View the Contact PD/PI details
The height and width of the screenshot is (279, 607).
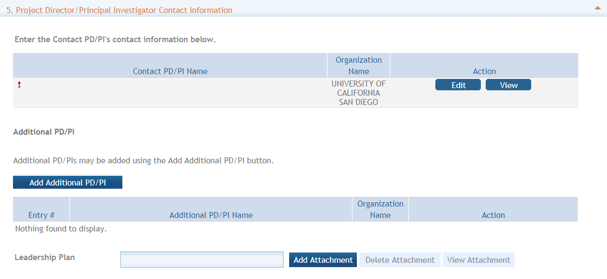(x=508, y=85)
